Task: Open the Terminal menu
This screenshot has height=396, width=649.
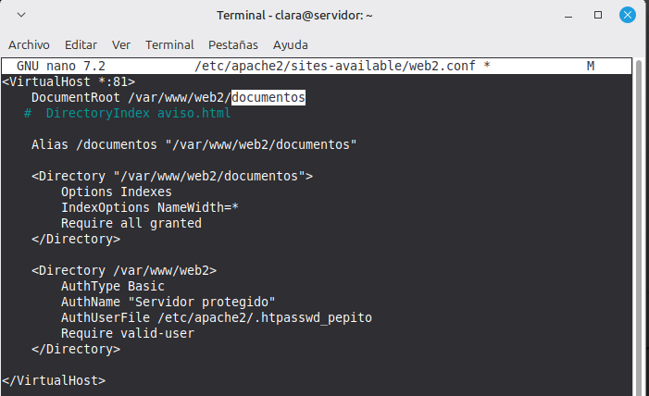Action: (x=169, y=44)
